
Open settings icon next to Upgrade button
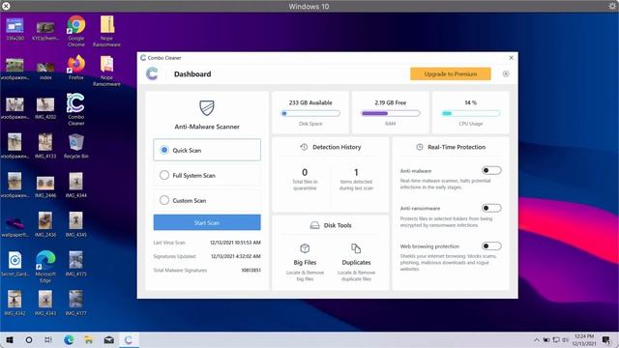(506, 73)
